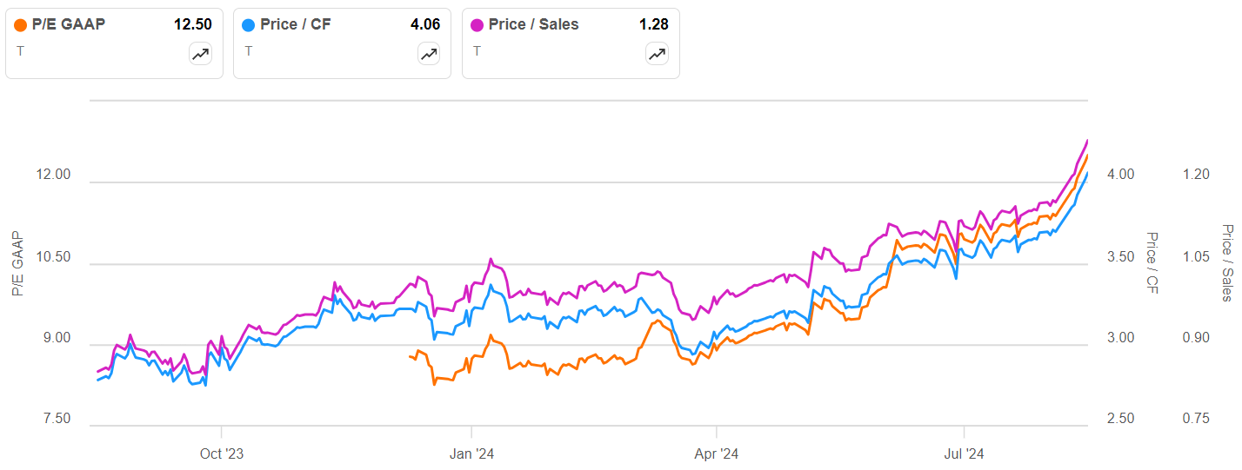Select ticker T in the P/E GAAP card
Image resolution: width=1242 pixels, height=470 pixels.
point(20,51)
